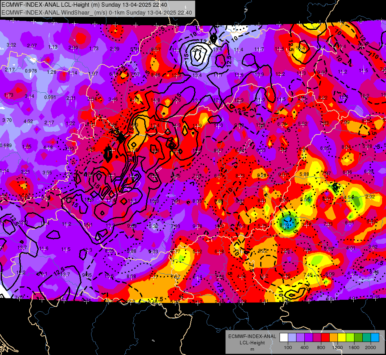Select the light blue legend swatch
386x355 pixels.
pyautogui.click(x=375, y=338)
